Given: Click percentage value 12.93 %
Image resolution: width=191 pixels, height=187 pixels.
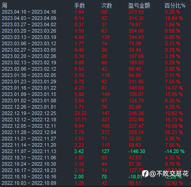Looking at the screenshot, I should click(174, 183).
